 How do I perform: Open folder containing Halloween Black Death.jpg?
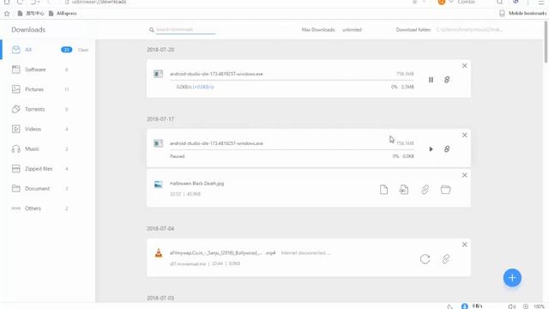(x=445, y=190)
